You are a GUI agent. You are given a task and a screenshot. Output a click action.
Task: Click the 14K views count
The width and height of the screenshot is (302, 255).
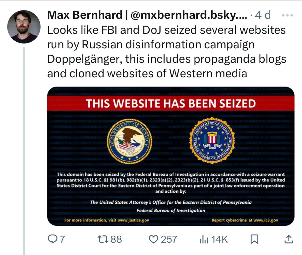click(219, 239)
